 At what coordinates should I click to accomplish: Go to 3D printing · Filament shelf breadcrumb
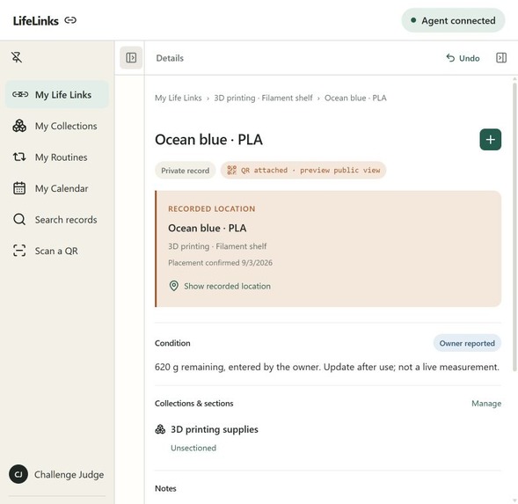(263, 99)
